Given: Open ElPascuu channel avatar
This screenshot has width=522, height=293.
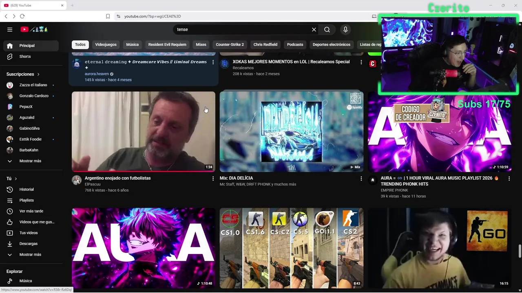Looking at the screenshot, I should click(x=77, y=180).
